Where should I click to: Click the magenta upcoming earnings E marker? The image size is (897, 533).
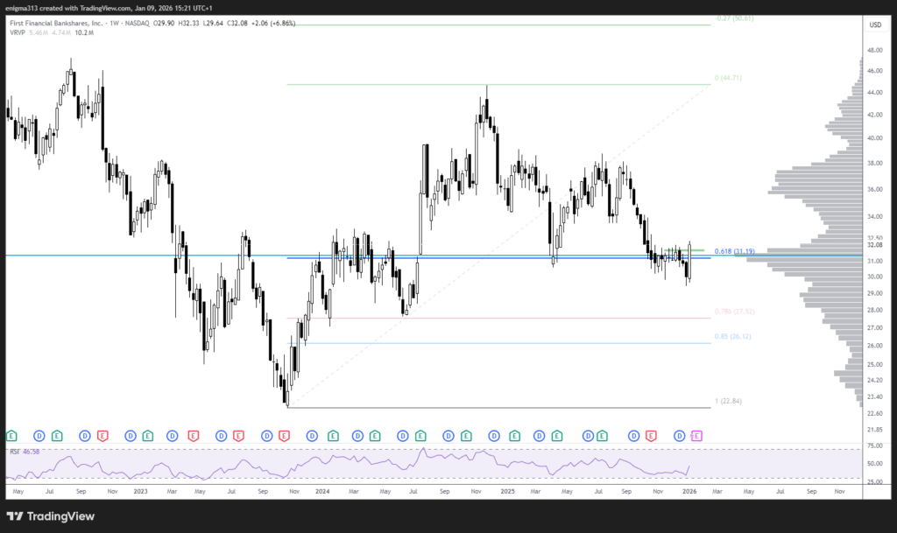point(697,435)
